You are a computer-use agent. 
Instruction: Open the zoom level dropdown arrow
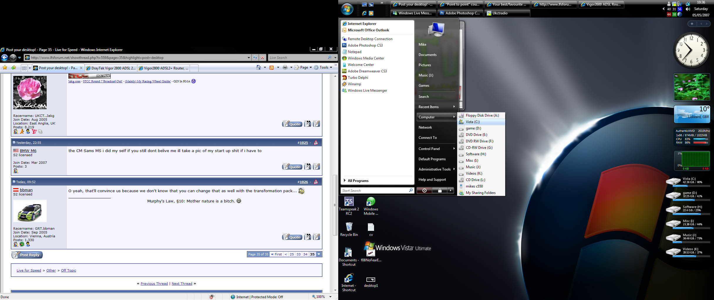coord(330,297)
